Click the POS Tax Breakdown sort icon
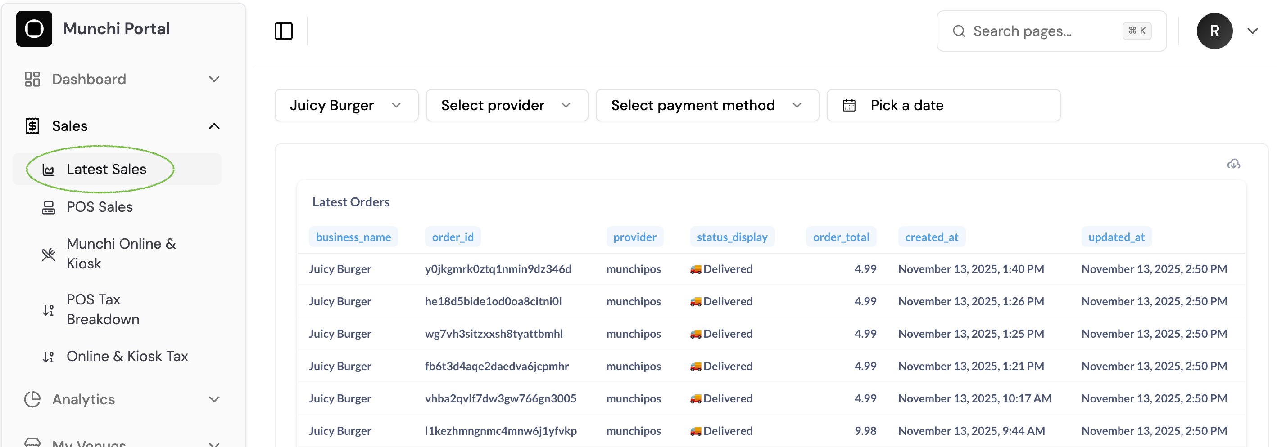1277x447 pixels. coord(49,310)
